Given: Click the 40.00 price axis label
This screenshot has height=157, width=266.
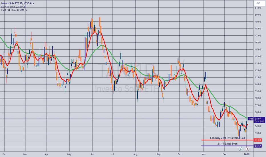Looking at the screenshot, I should 258,84.
